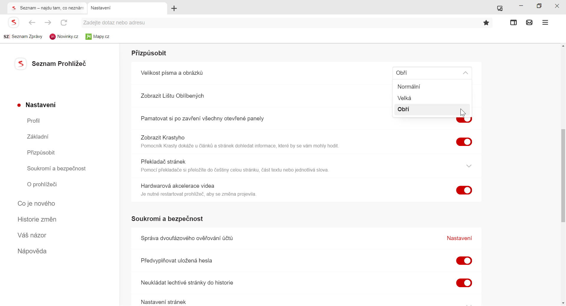Click the scrollbar up arrow
The height and width of the screenshot is (306, 566).
coord(563,46)
